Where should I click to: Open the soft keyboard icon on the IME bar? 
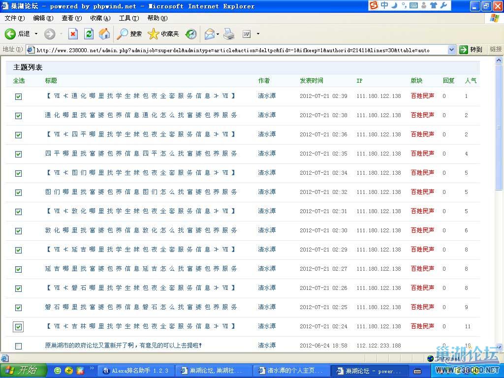[413, 5]
